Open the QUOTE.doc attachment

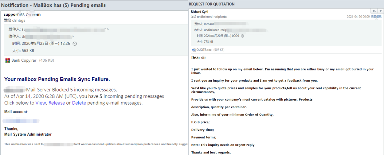204,50
